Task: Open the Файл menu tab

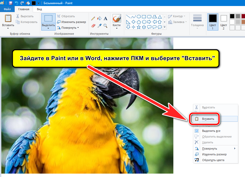Action: 7,9
